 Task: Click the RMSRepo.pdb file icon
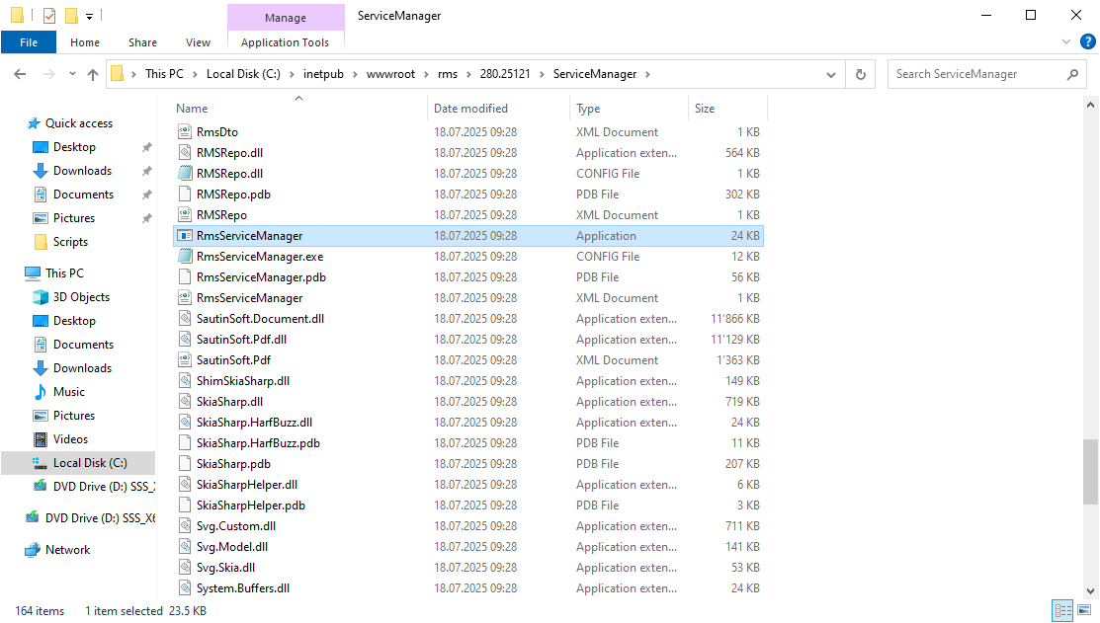click(x=185, y=195)
